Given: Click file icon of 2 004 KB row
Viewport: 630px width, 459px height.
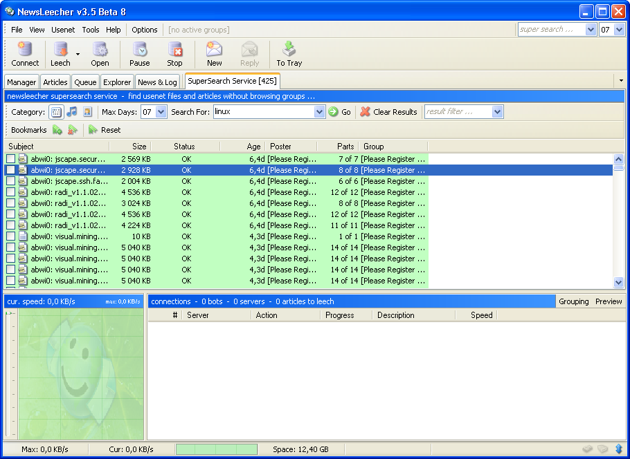Looking at the screenshot, I should 23,181.
